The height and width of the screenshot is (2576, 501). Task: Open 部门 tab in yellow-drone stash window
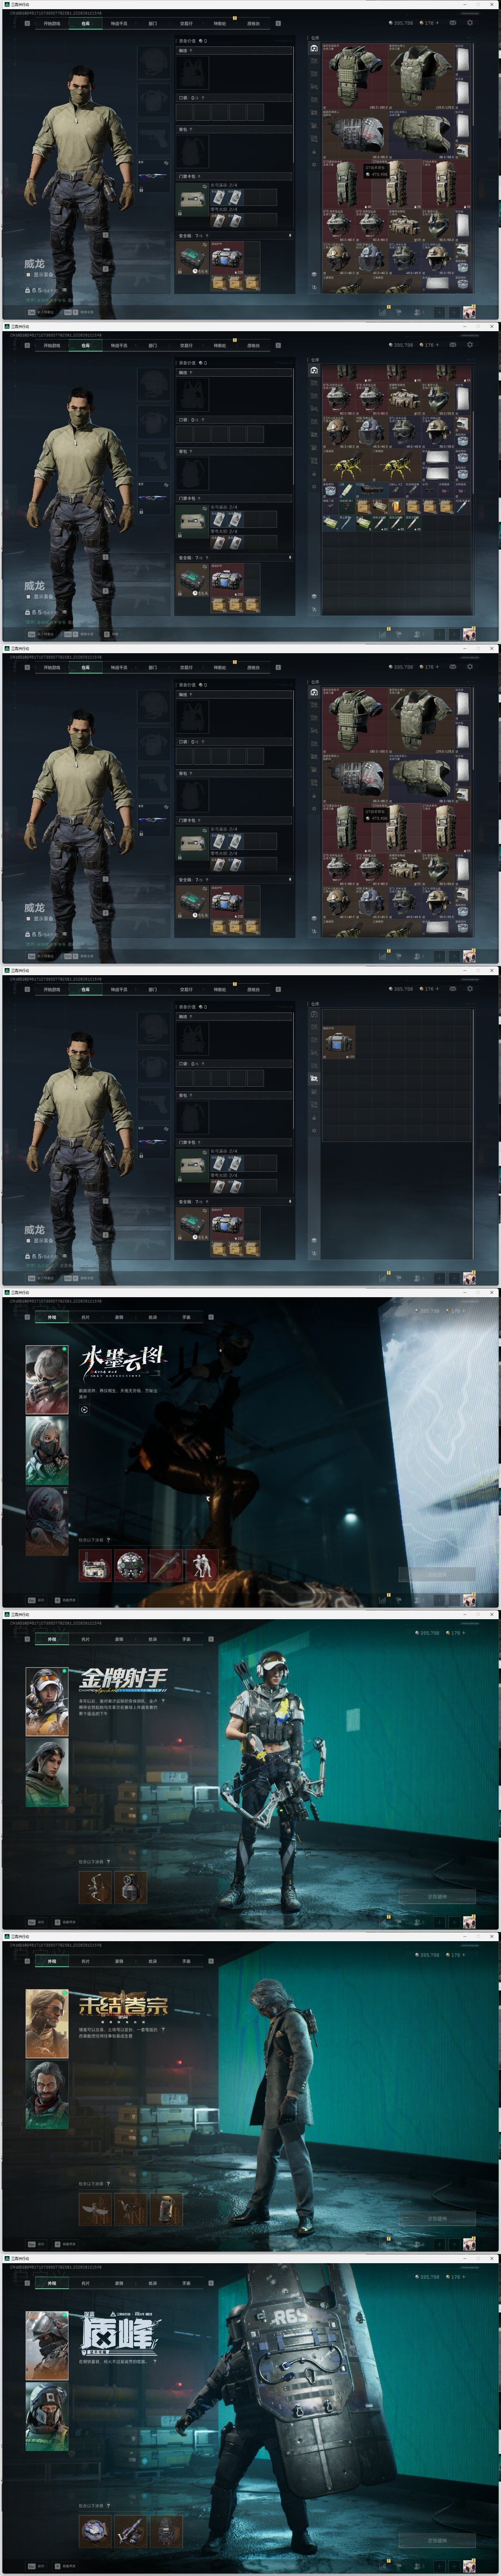click(x=153, y=345)
